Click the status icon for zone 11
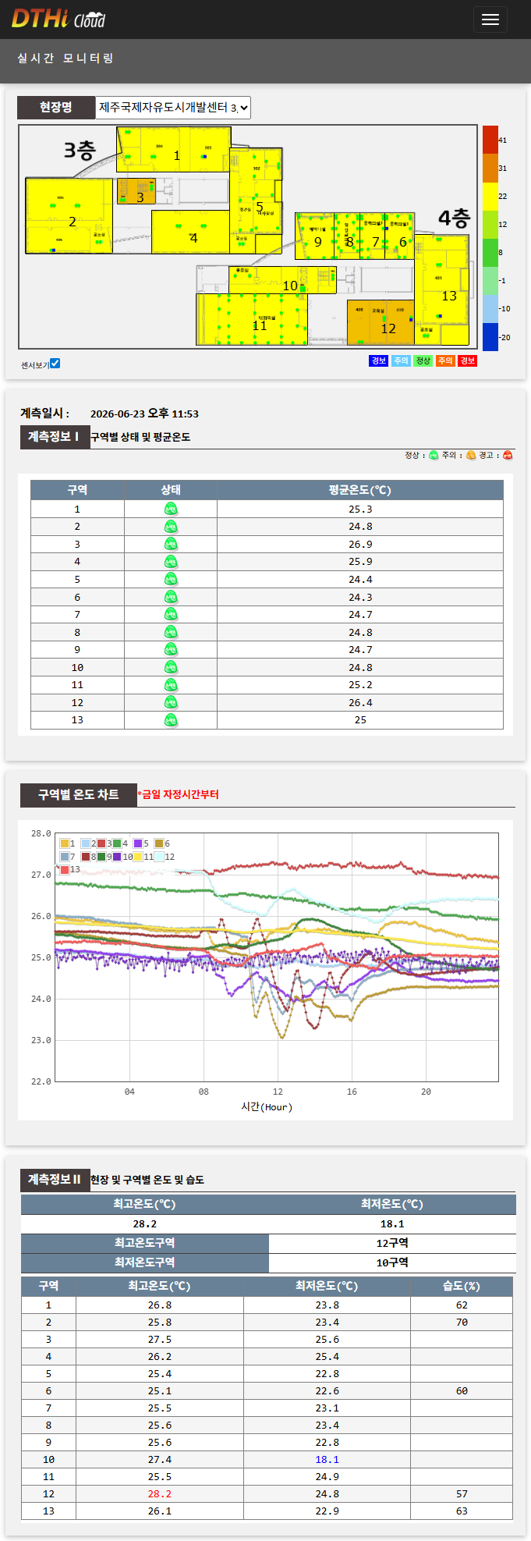The image size is (531, 1541). [x=171, y=685]
